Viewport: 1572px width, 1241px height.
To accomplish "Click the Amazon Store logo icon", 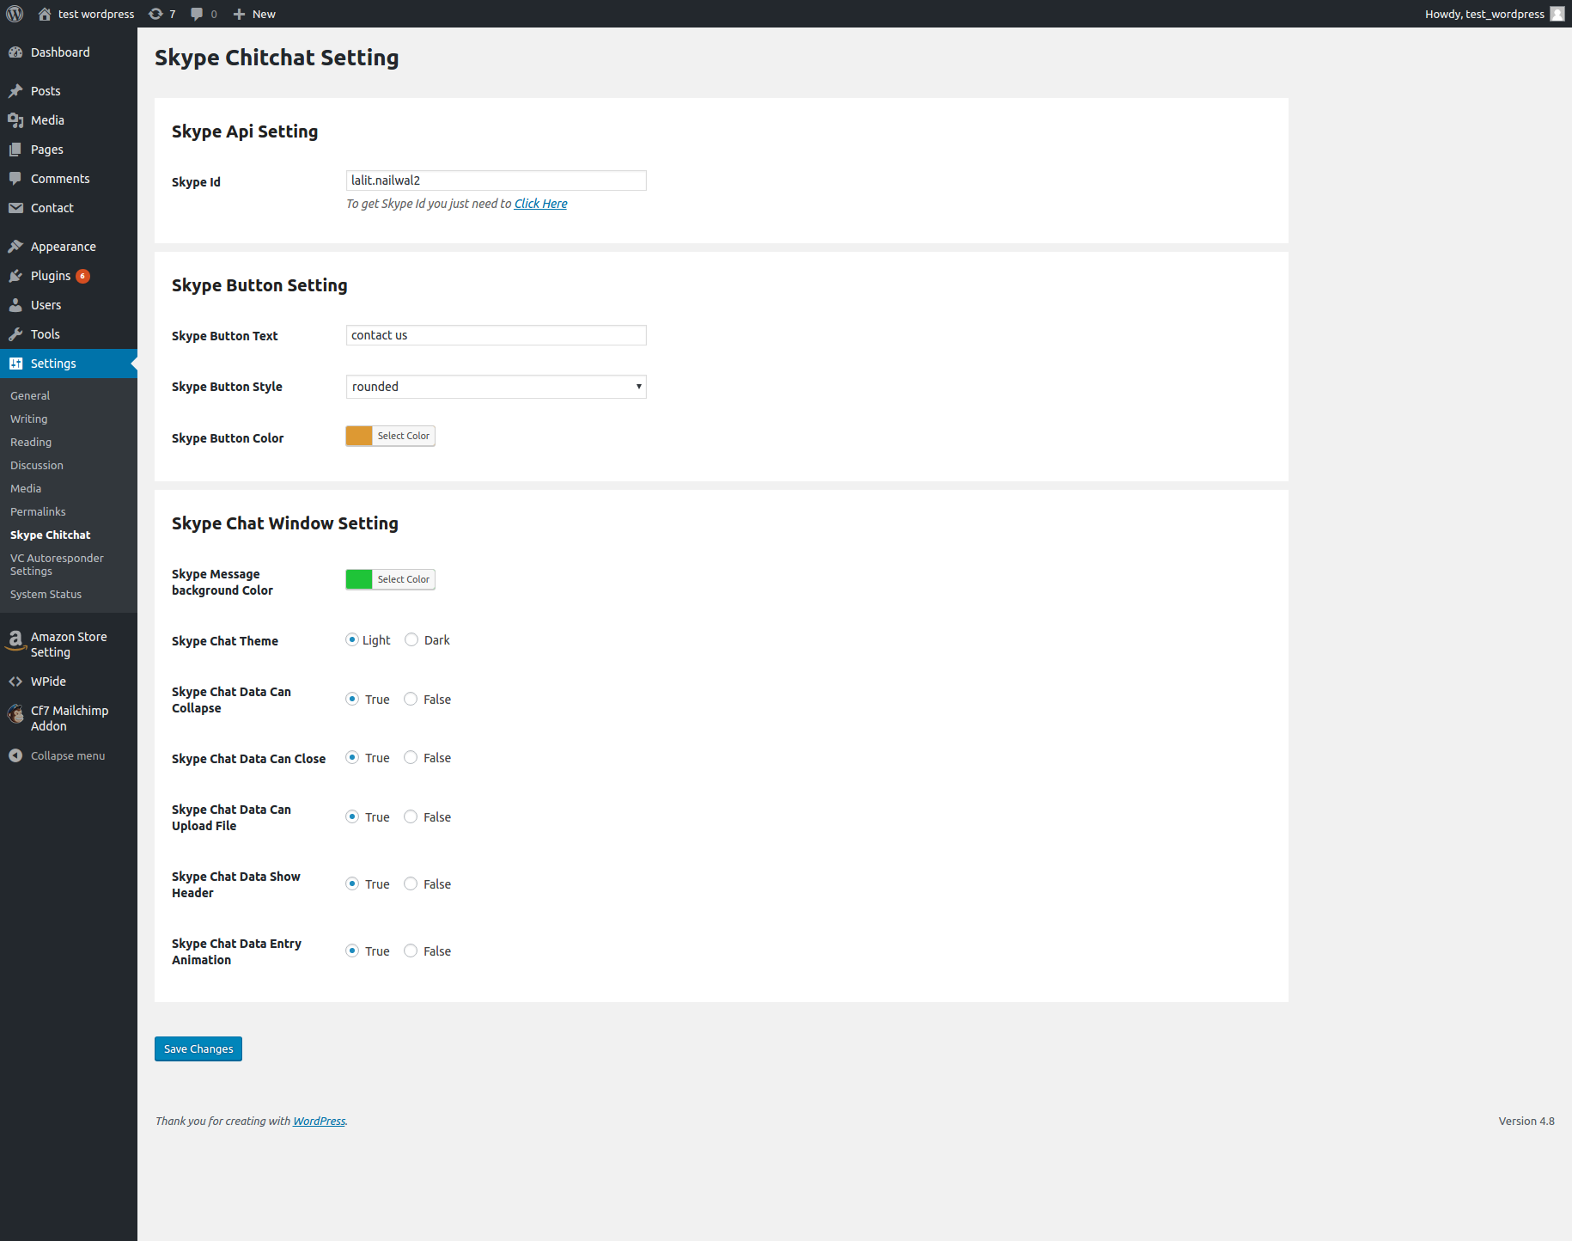I will pyautogui.click(x=15, y=640).
